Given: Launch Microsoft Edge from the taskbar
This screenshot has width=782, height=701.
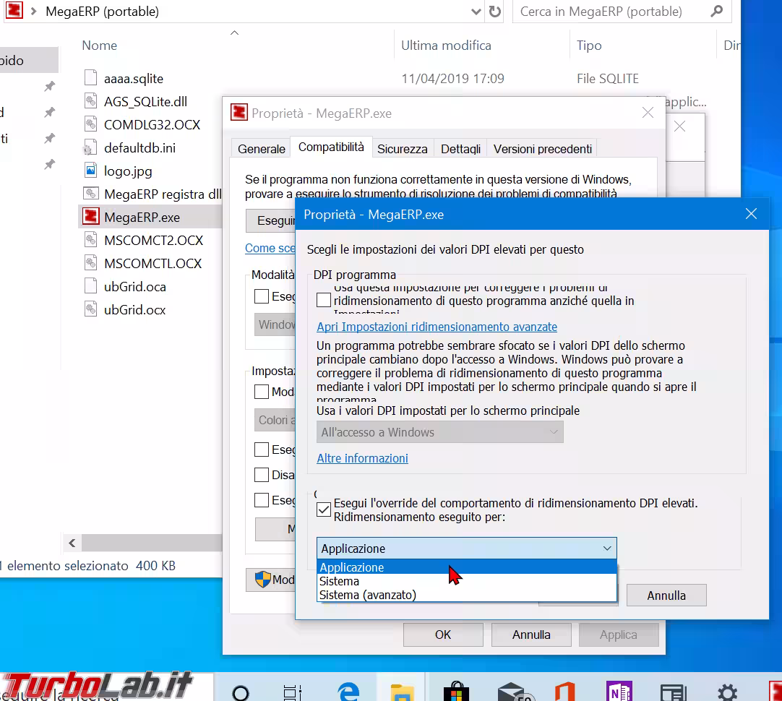Looking at the screenshot, I should tap(348, 691).
